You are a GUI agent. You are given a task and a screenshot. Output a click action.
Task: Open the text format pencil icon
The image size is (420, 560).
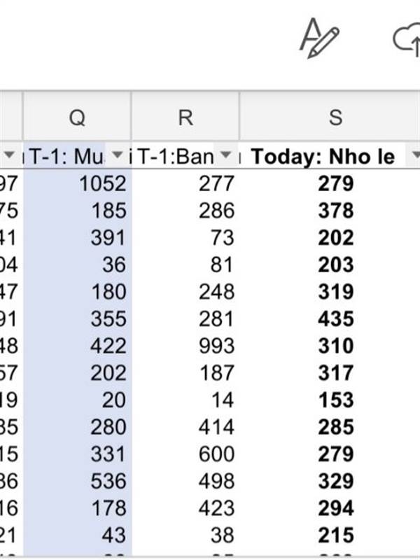click(x=319, y=37)
